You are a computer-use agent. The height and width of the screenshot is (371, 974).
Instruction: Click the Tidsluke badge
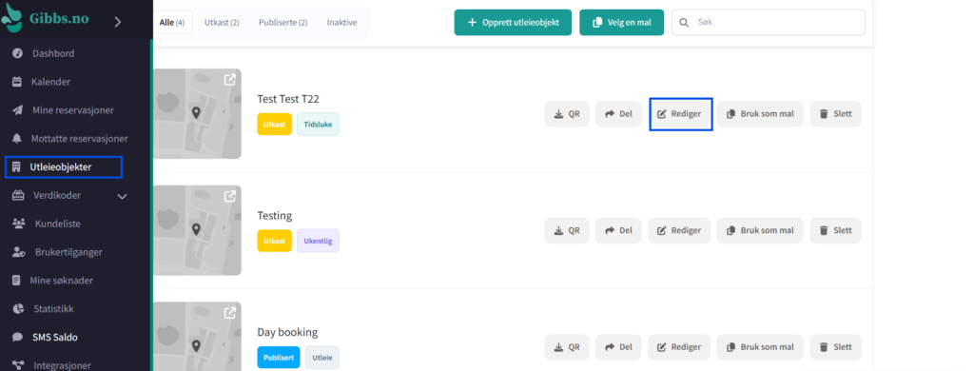[x=318, y=125]
